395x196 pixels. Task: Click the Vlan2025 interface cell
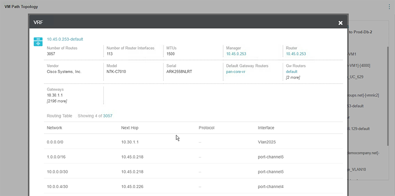(x=267, y=142)
